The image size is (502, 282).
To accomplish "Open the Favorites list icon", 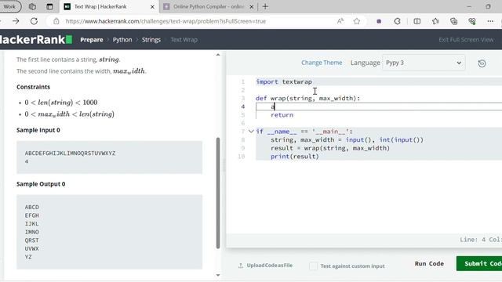I will click(x=435, y=21).
